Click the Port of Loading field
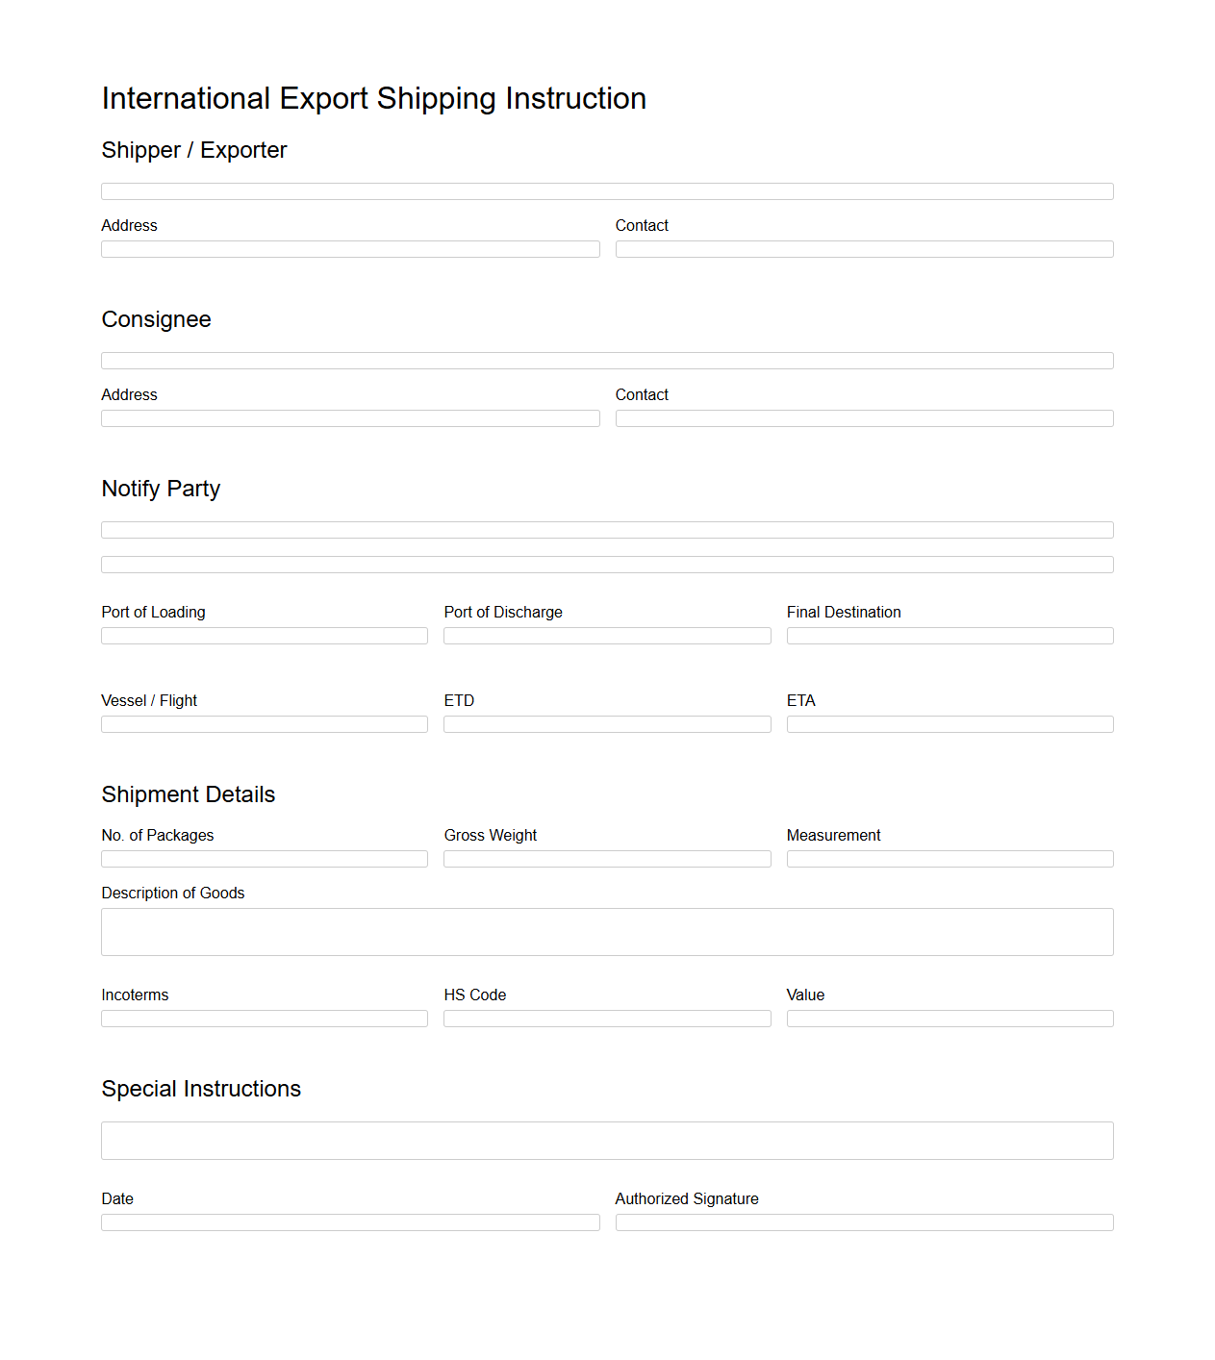1215x1360 pixels. click(264, 635)
